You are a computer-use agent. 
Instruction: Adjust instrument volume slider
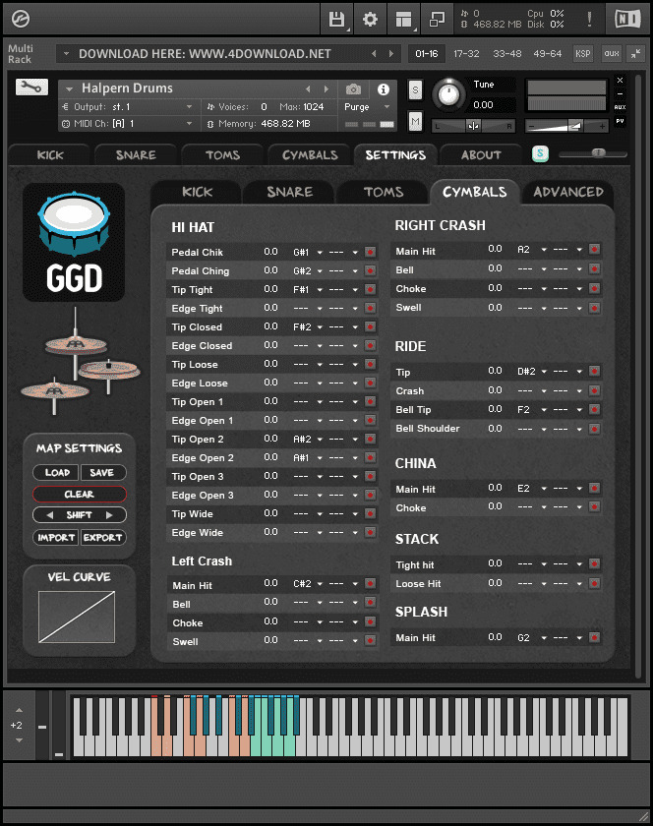[567, 126]
